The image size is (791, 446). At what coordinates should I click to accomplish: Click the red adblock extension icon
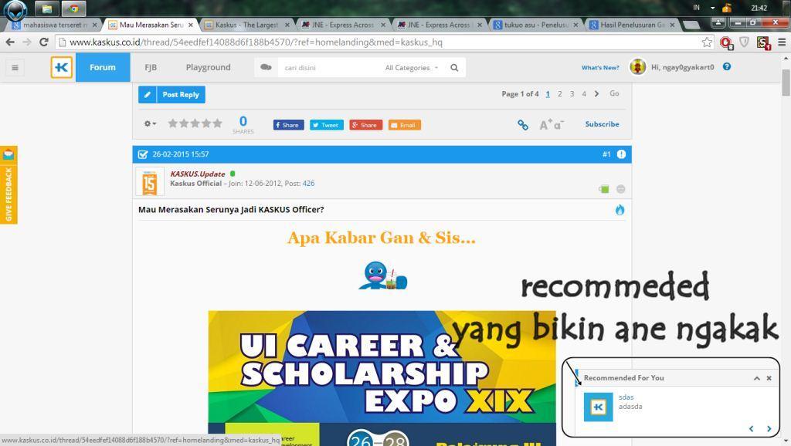(x=726, y=43)
